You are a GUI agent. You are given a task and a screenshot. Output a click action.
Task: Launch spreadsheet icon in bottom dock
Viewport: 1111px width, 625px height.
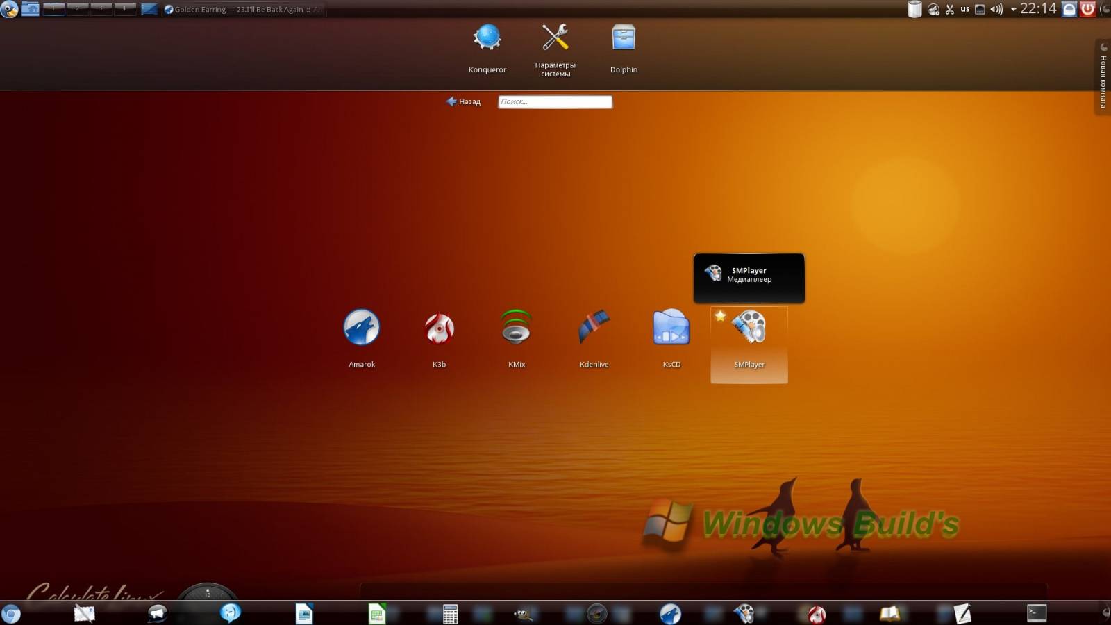pyautogui.click(x=377, y=614)
